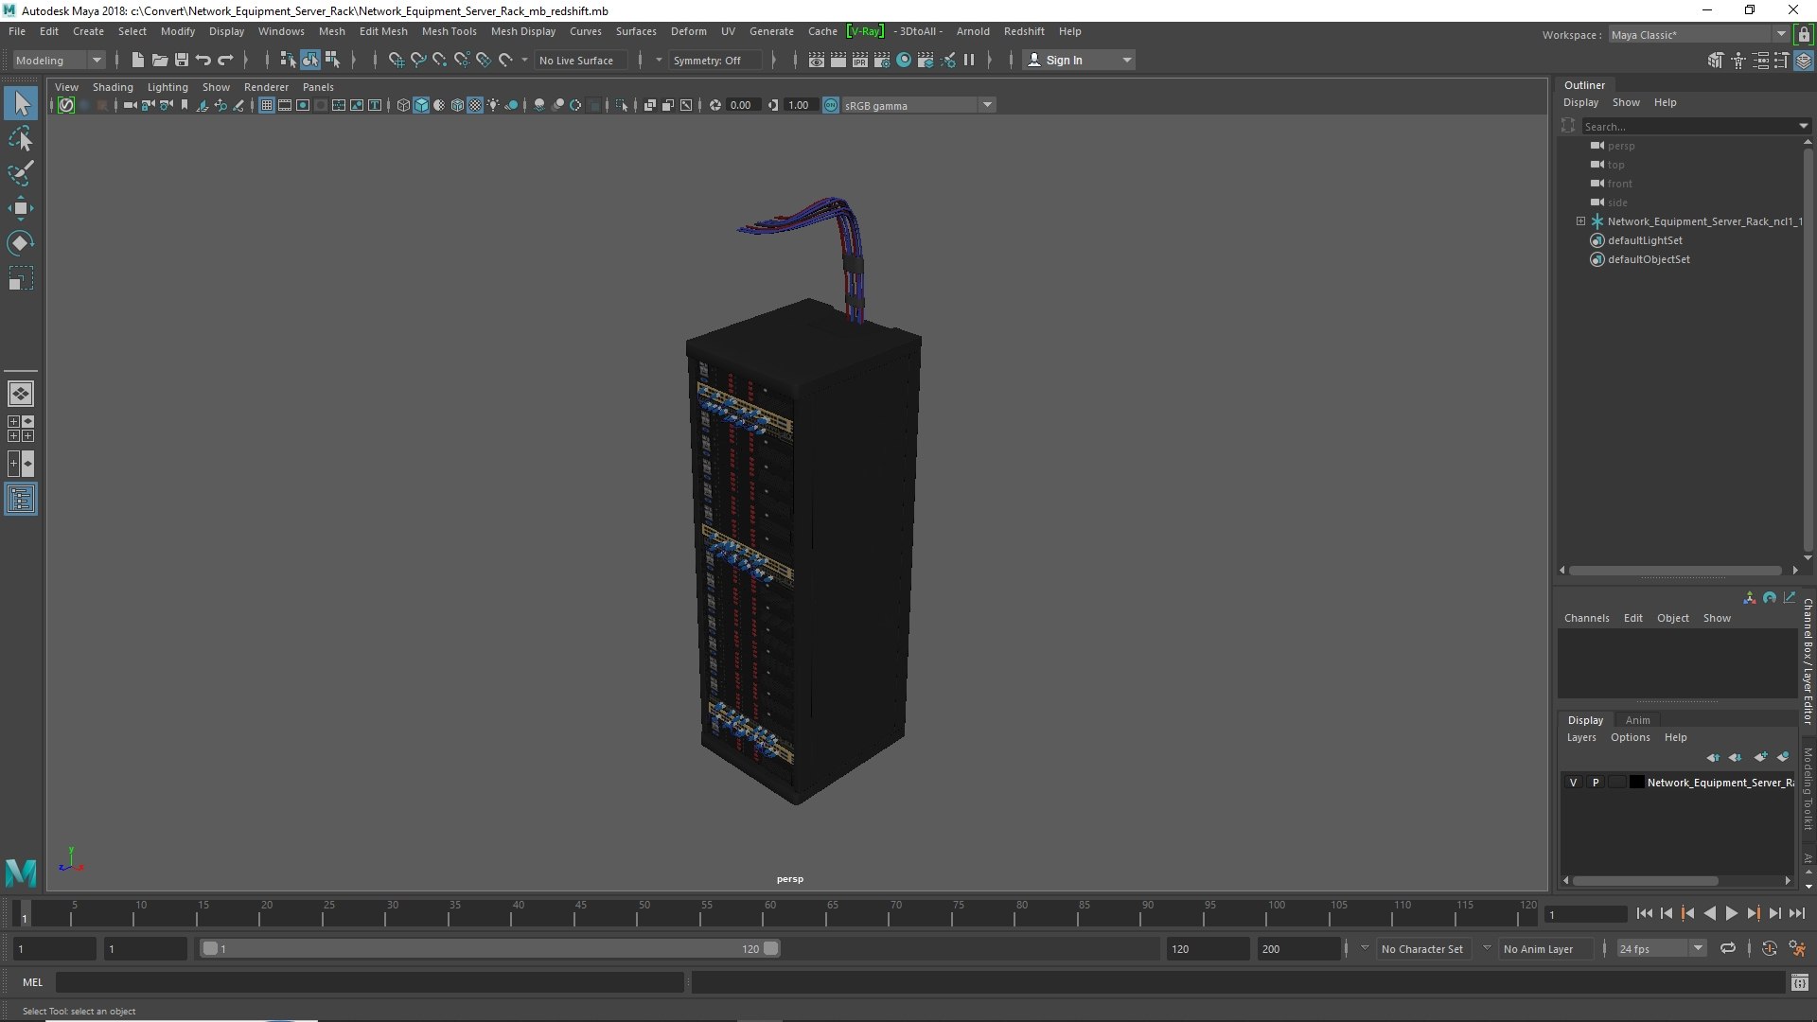This screenshot has height=1022, width=1817.
Task: Open the Modeling menu set dropdown
Action: 59,60
